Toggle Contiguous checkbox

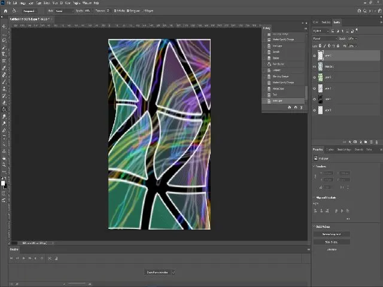coord(127,11)
